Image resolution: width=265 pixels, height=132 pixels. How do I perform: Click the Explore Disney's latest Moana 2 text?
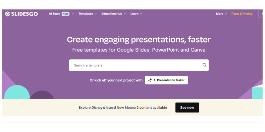click(123, 108)
